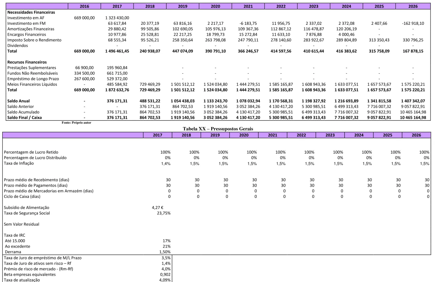
Task: Click the Investimento em AF row label
Action: [26, 18]
